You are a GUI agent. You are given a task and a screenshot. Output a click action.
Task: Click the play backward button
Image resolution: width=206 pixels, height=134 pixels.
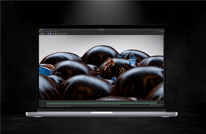coord(153,105)
